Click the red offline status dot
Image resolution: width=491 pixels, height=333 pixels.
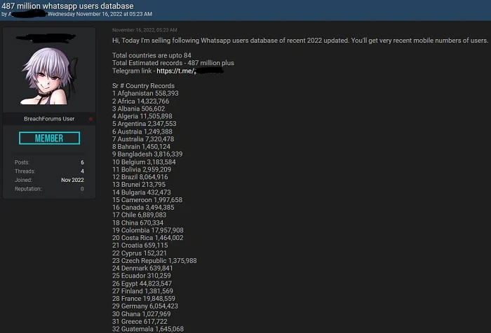coord(90,119)
